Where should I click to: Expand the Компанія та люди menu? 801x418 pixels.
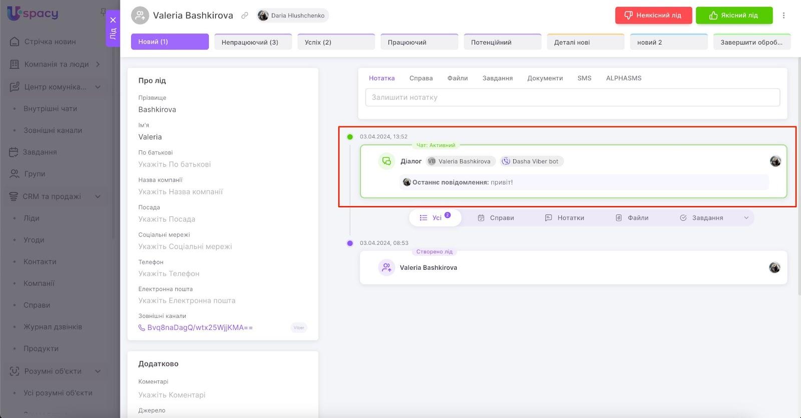click(x=98, y=64)
